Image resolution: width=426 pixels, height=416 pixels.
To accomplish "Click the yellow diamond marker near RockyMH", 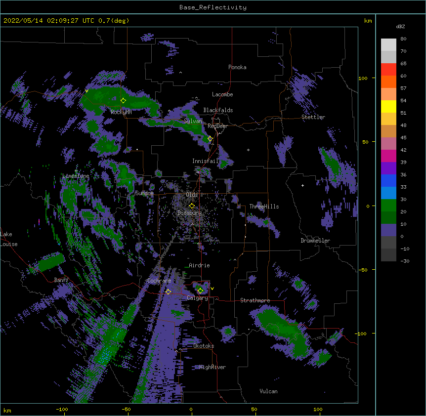I will click(x=124, y=101).
